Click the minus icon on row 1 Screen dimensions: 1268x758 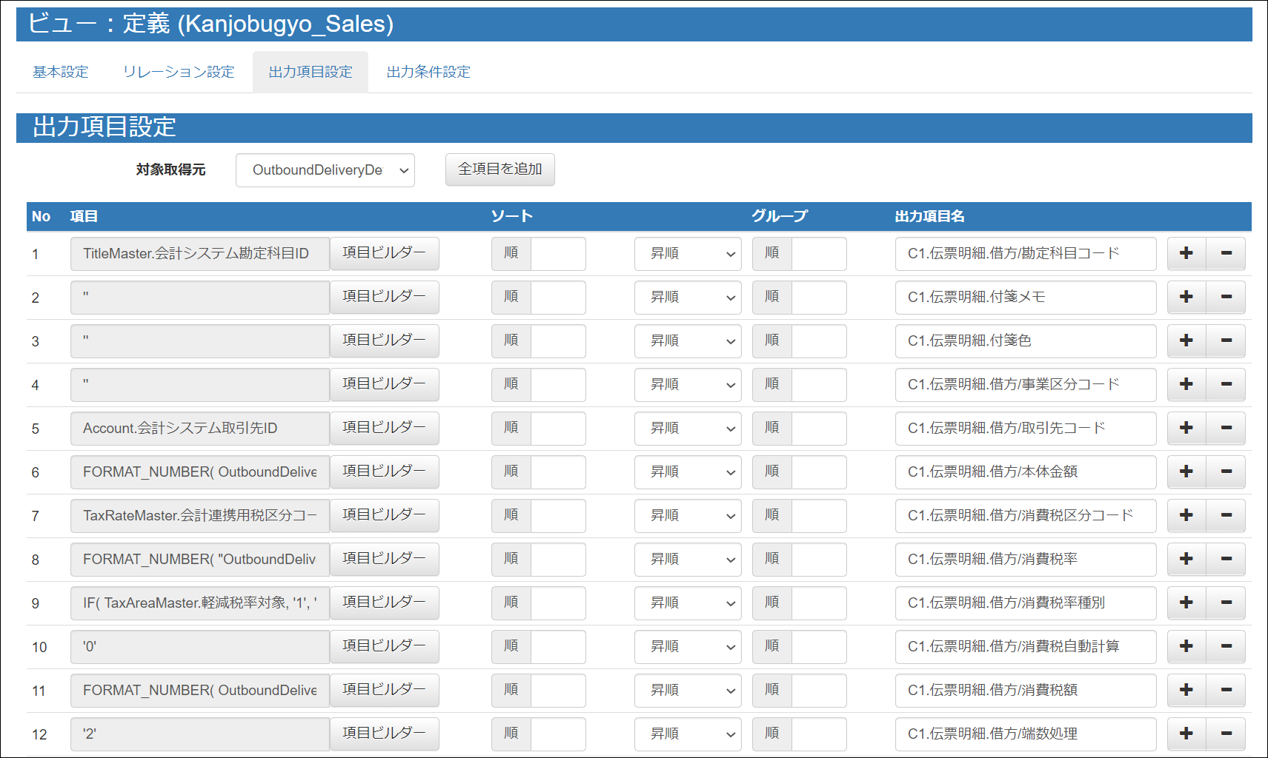click(x=1226, y=253)
